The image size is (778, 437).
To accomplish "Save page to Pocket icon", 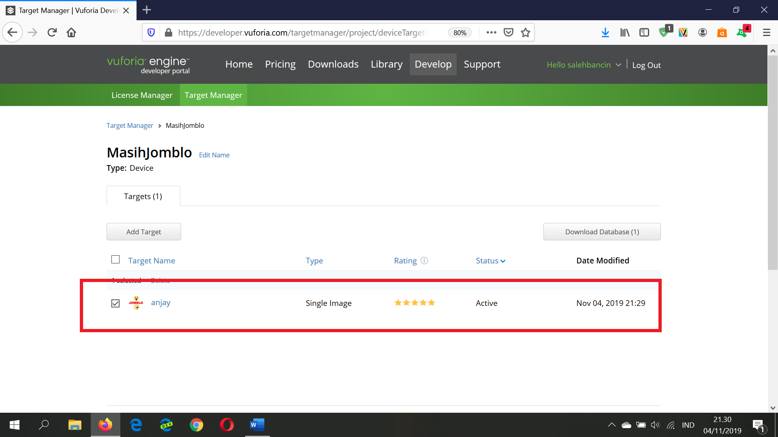I will (x=508, y=32).
